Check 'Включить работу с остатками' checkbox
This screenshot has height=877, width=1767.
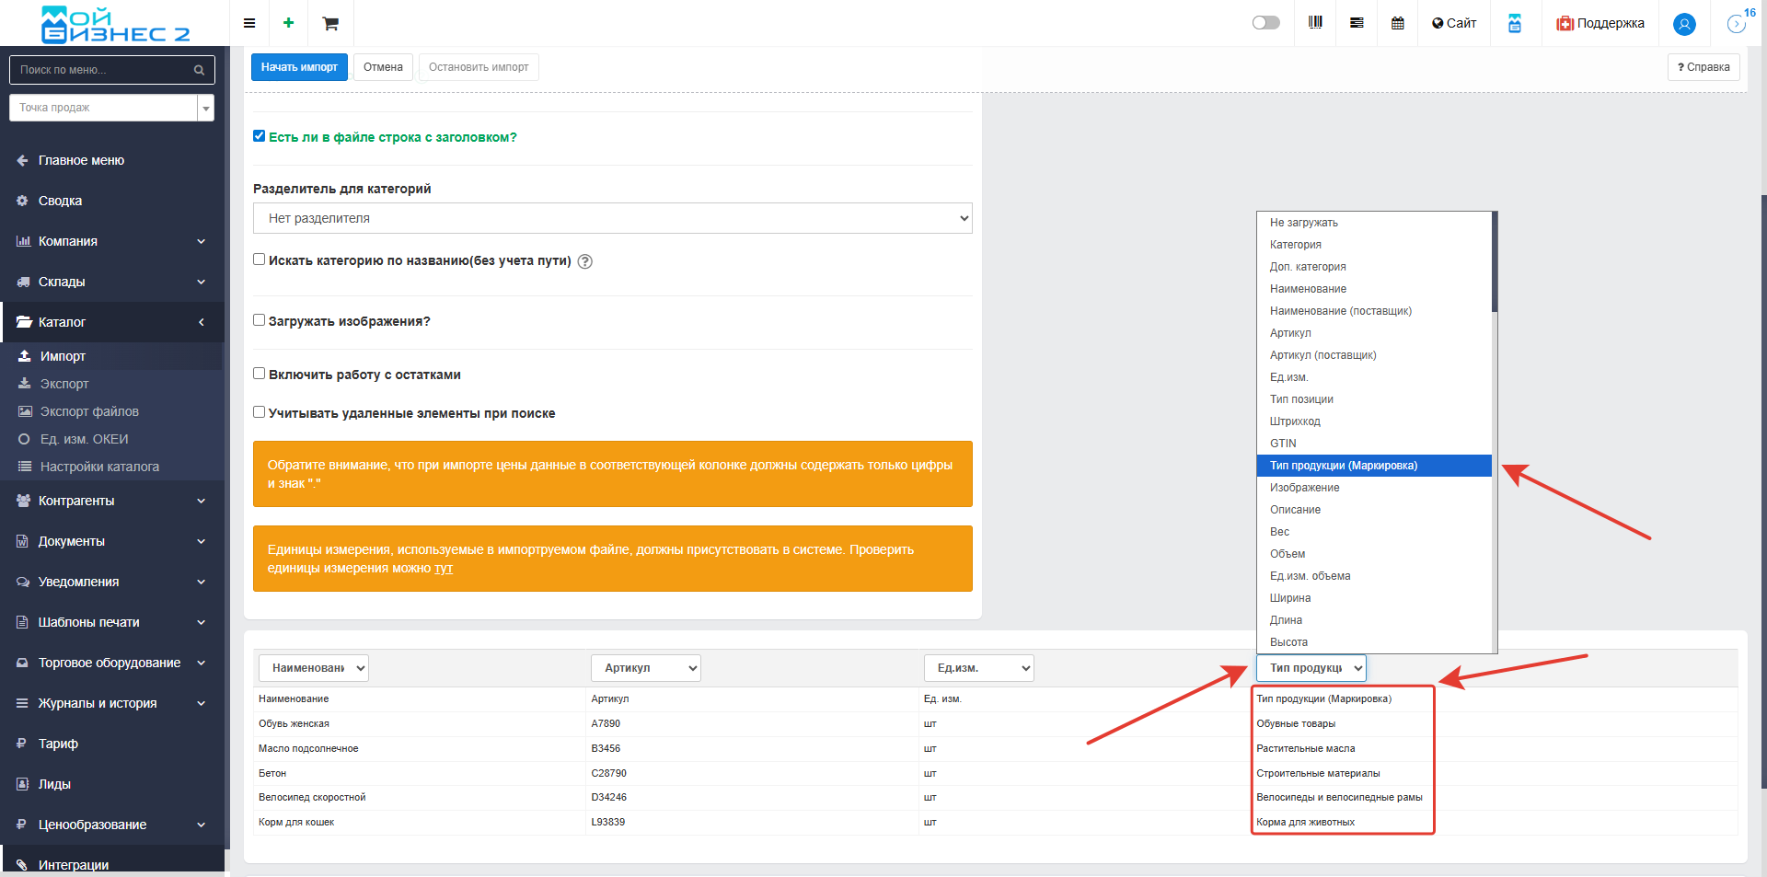click(260, 374)
